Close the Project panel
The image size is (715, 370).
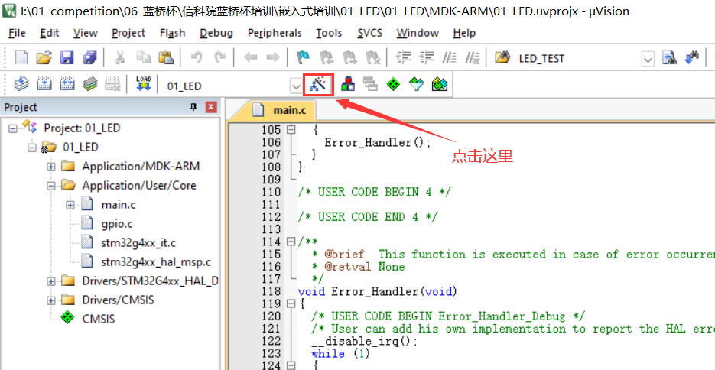(210, 108)
